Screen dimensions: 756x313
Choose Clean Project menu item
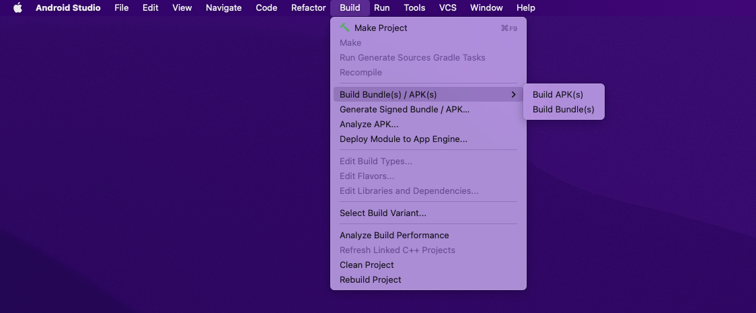428,265
